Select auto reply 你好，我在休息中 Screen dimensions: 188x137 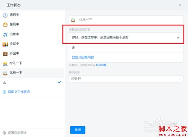click(126, 37)
